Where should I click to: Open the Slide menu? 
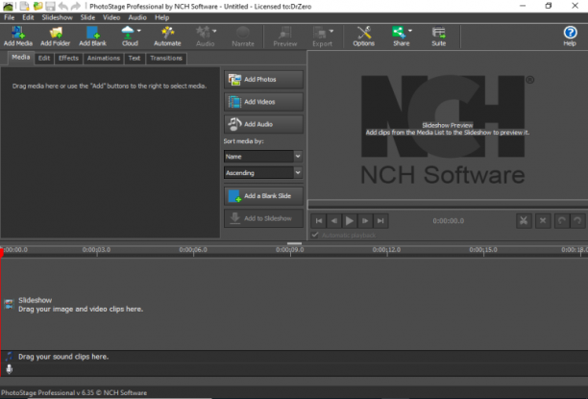coord(87,17)
